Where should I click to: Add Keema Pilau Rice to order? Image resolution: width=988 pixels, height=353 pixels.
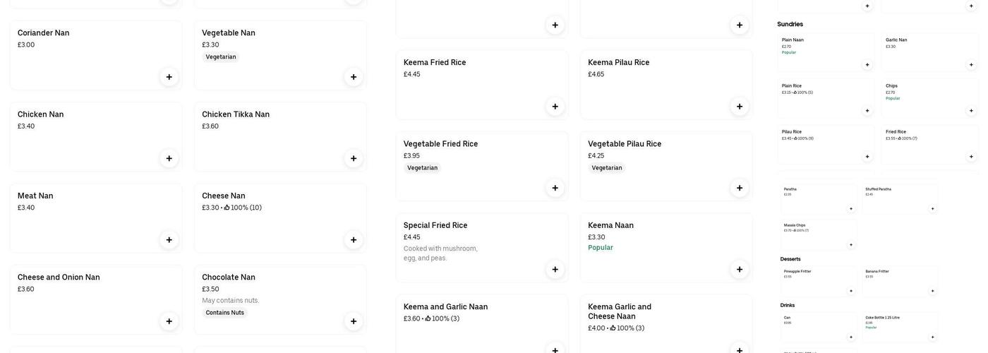pos(740,107)
